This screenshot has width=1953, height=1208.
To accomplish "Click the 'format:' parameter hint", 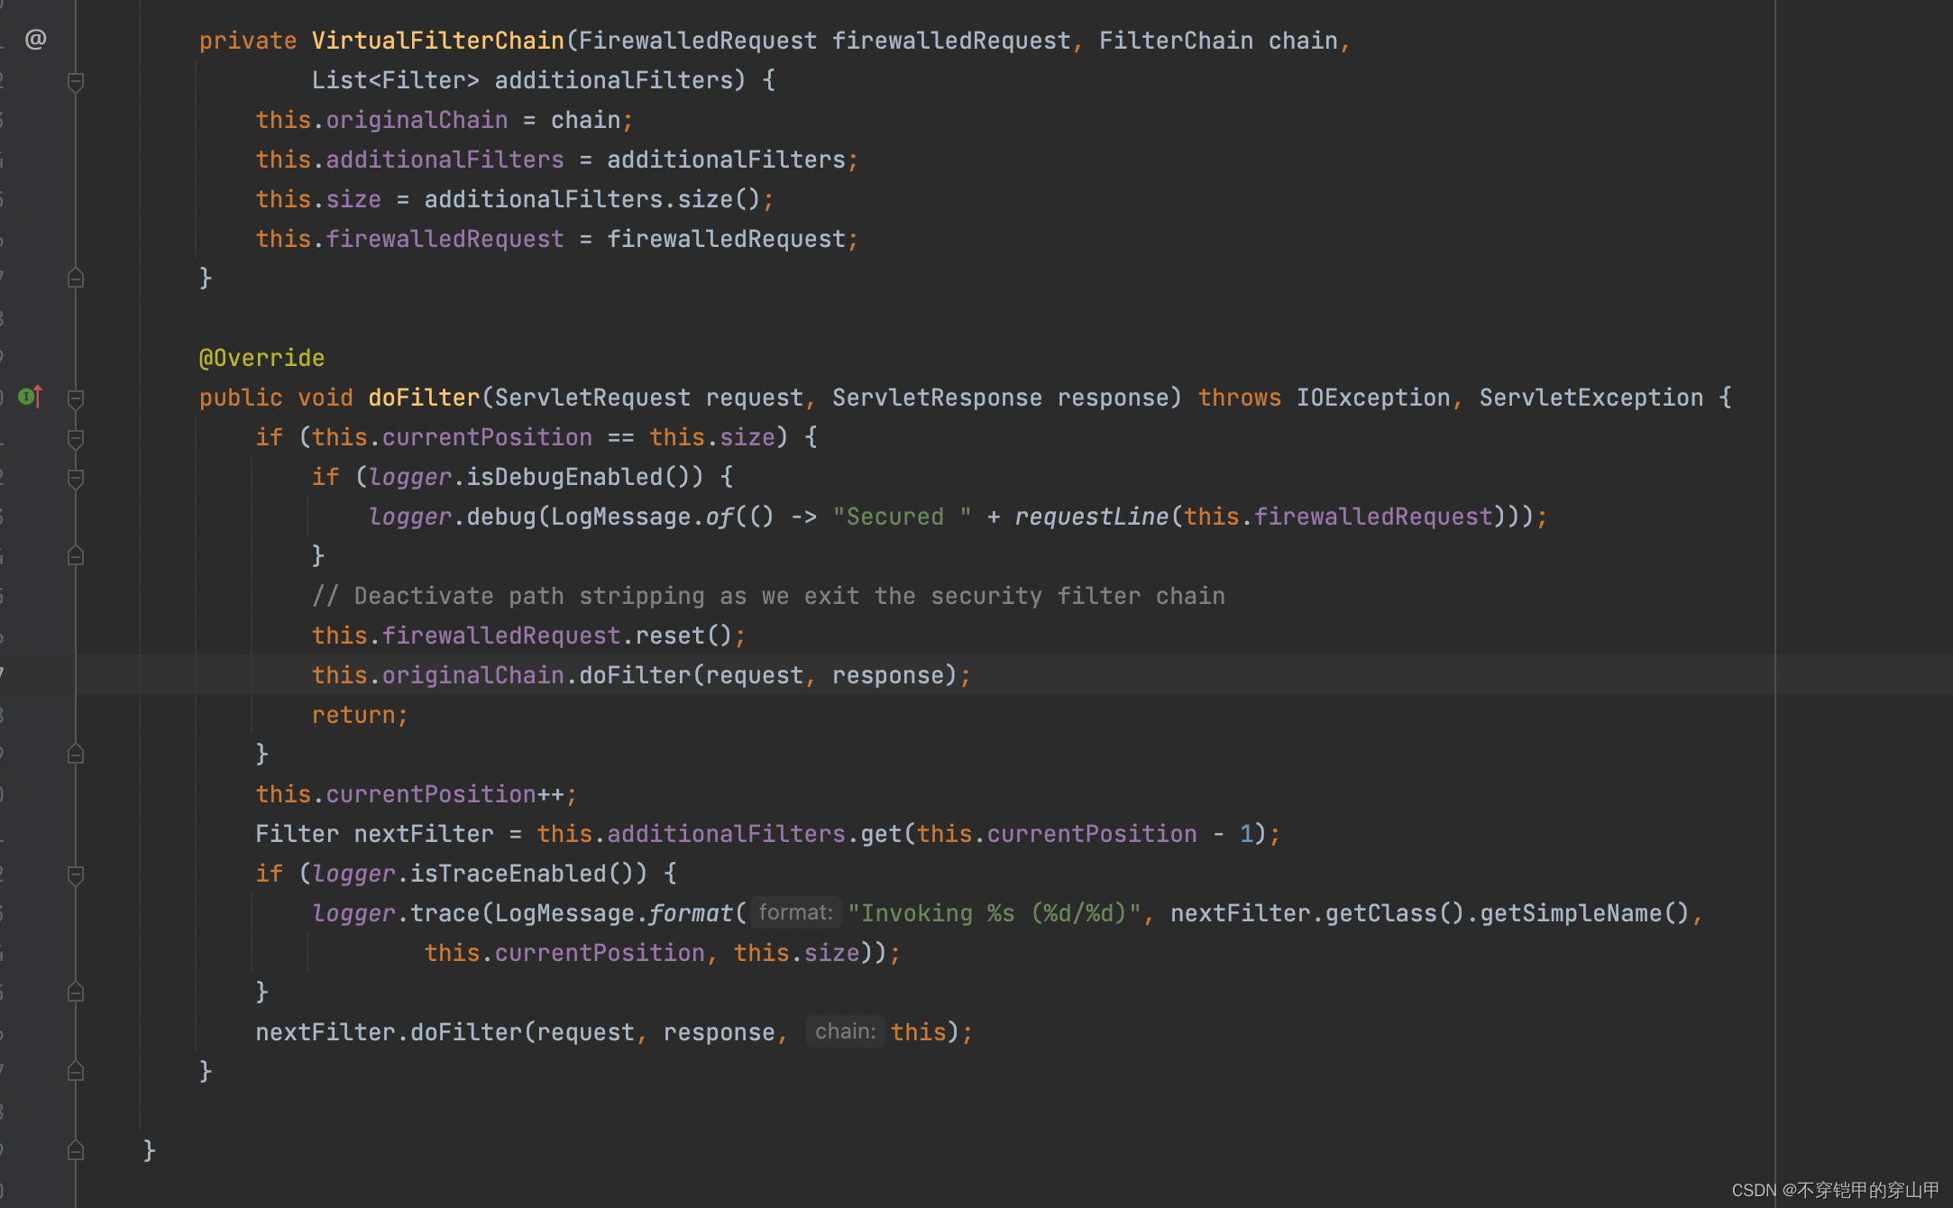I will click(795, 912).
